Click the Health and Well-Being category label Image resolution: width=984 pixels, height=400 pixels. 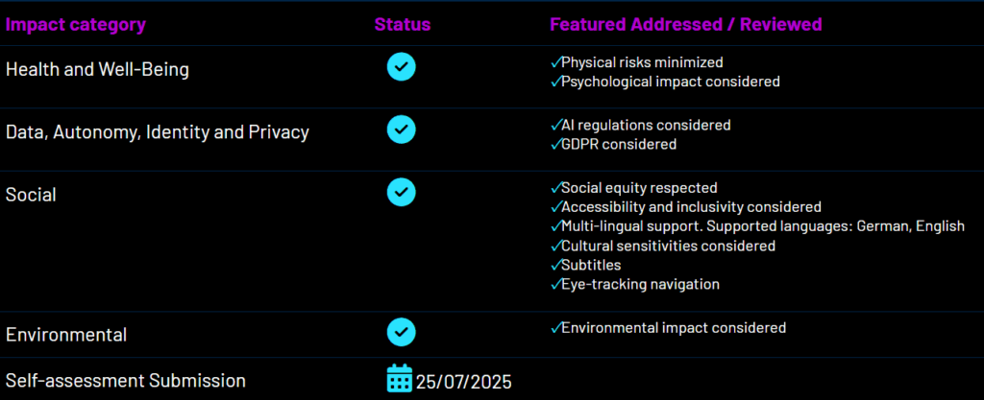click(x=98, y=69)
